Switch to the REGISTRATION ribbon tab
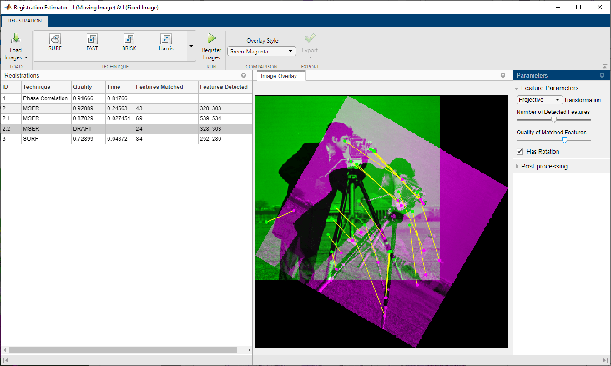 pyautogui.click(x=24, y=21)
